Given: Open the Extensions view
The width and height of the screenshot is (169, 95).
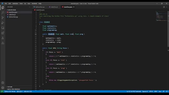Looking at the screenshot, I should coord(3,33).
